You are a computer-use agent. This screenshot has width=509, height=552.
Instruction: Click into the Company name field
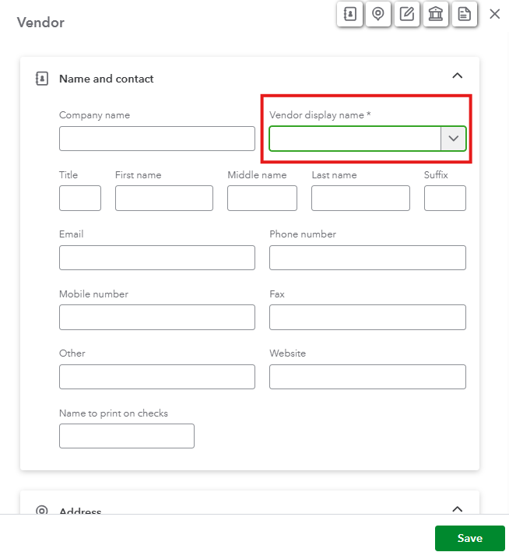[x=156, y=139]
